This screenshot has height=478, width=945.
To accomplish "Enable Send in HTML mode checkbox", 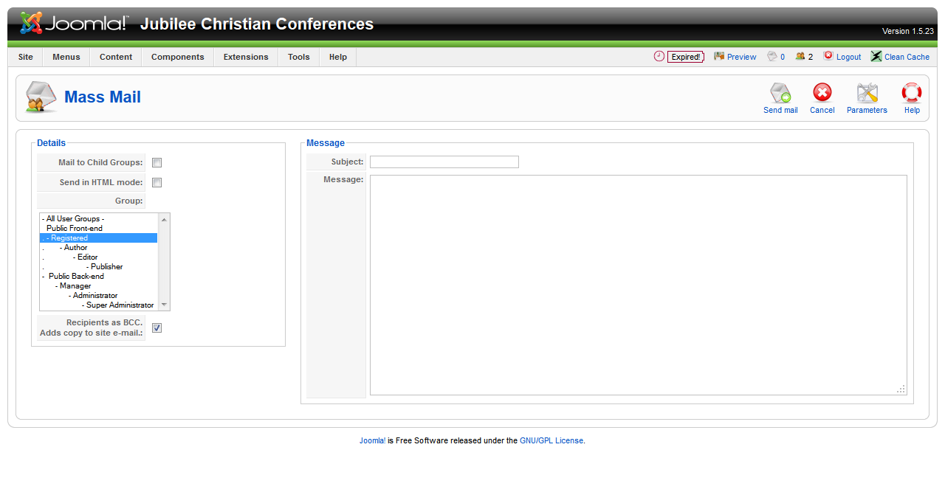I will pos(157,183).
